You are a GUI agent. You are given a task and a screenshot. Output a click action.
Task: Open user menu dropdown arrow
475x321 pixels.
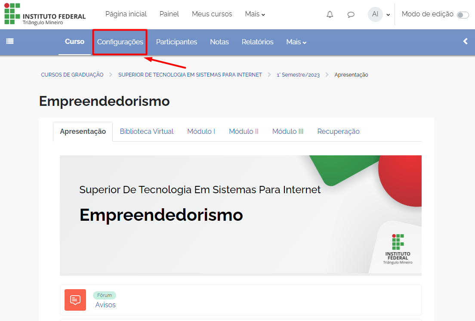click(x=388, y=15)
